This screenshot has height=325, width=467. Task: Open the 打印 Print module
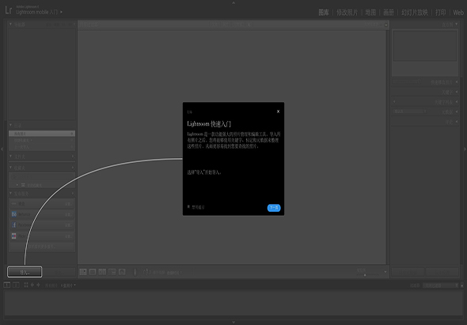click(441, 13)
